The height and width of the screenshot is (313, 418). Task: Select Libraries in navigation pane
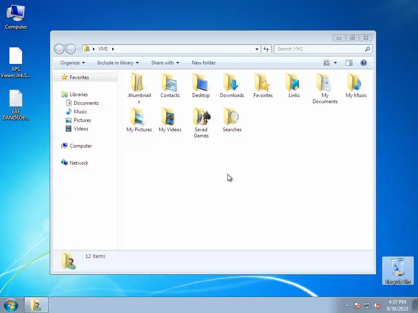point(79,95)
